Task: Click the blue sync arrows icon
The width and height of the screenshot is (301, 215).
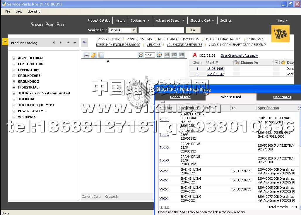Action: tap(84, 42)
